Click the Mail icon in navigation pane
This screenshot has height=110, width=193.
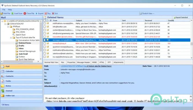pyautogui.click(x=2, y=67)
